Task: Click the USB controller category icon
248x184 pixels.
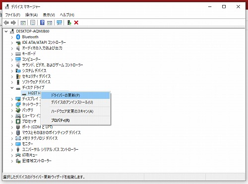Action: (x=18, y=150)
